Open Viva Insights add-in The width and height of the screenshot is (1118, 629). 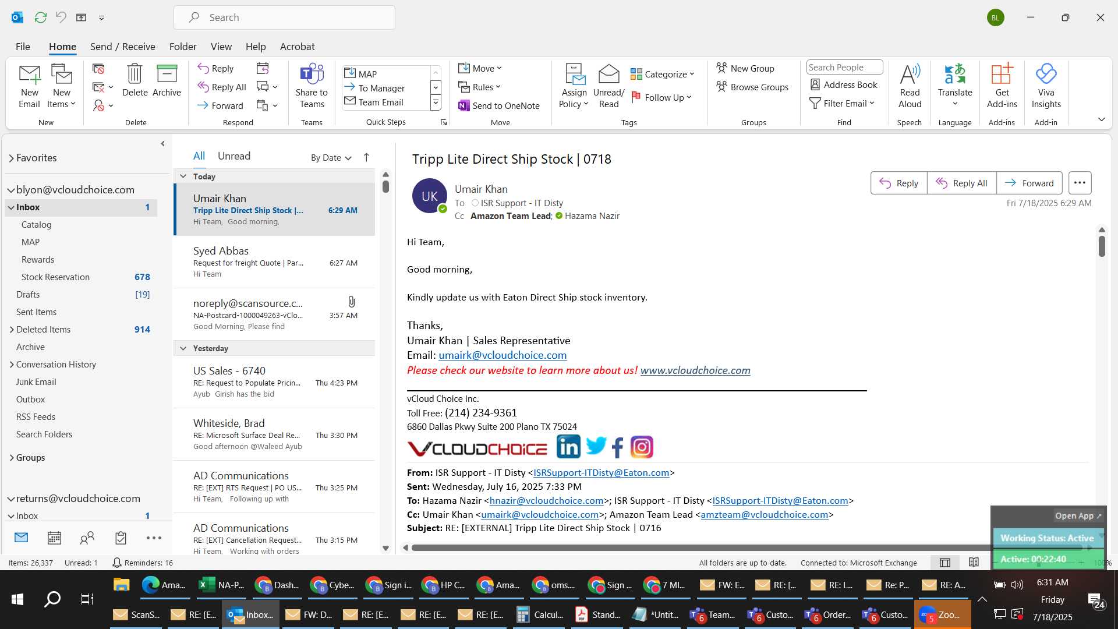coord(1046,86)
